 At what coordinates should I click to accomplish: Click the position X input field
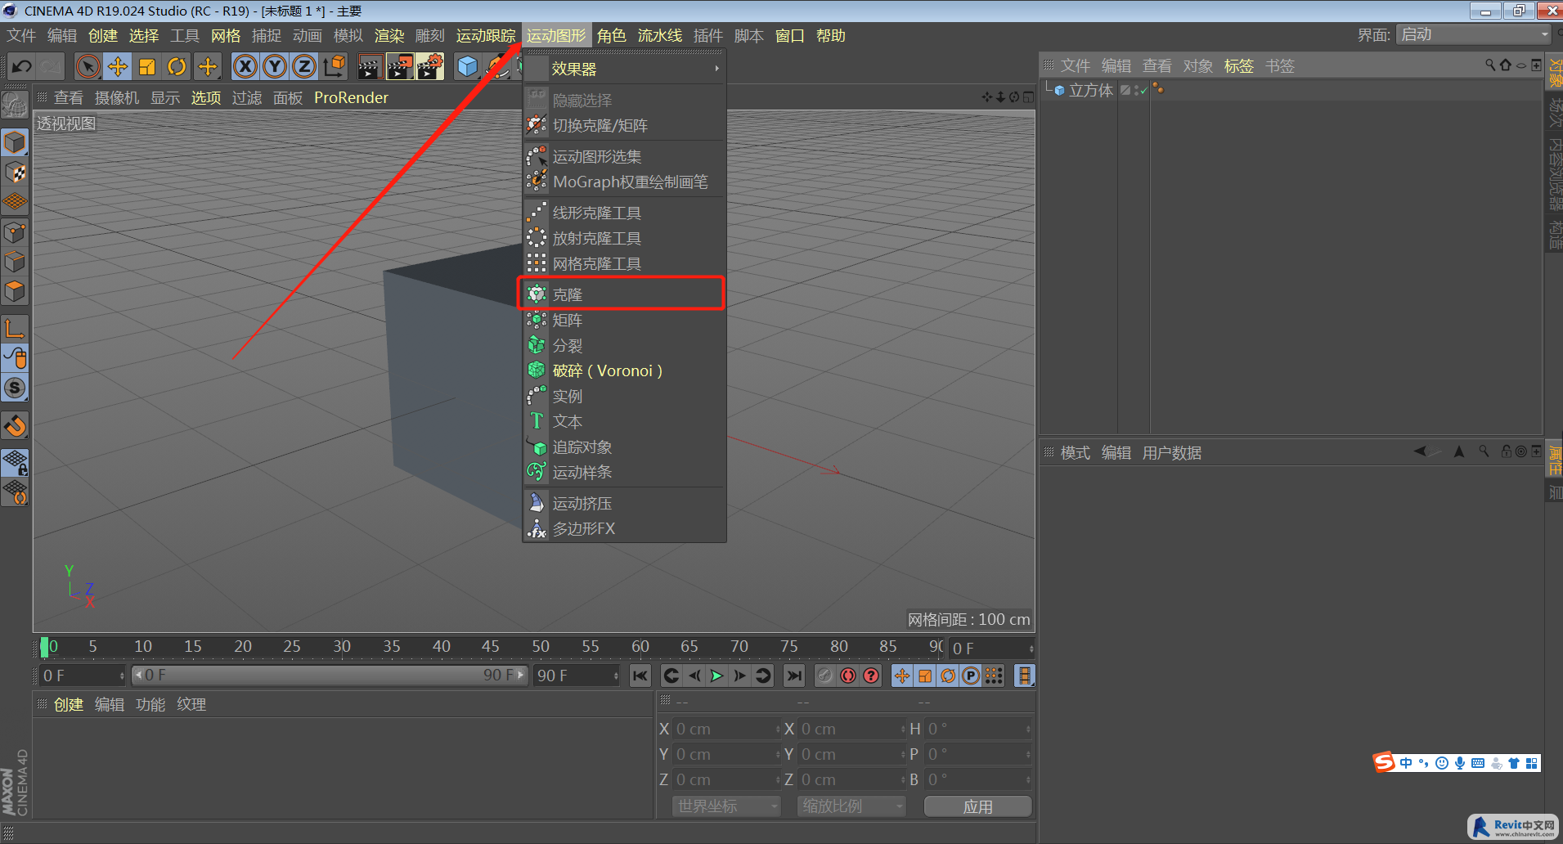coord(726,729)
